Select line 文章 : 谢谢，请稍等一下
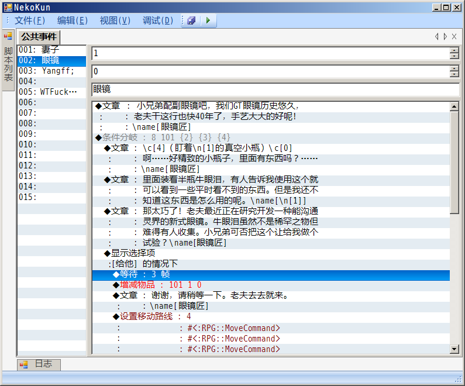465x386 pixels. click(x=271, y=295)
